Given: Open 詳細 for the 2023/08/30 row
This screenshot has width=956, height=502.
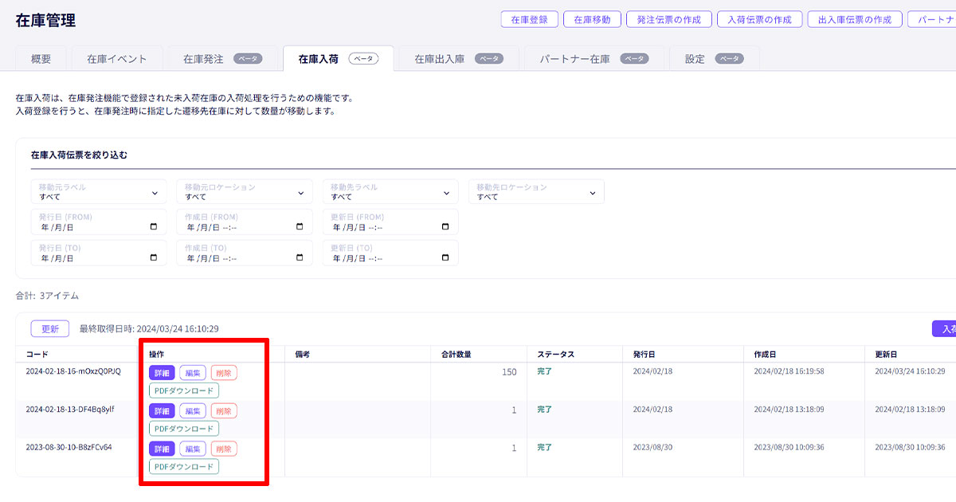Looking at the screenshot, I should (x=162, y=449).
